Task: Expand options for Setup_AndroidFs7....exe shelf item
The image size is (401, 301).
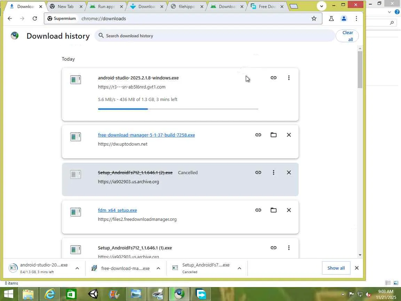Action: [x=239, y=268]
